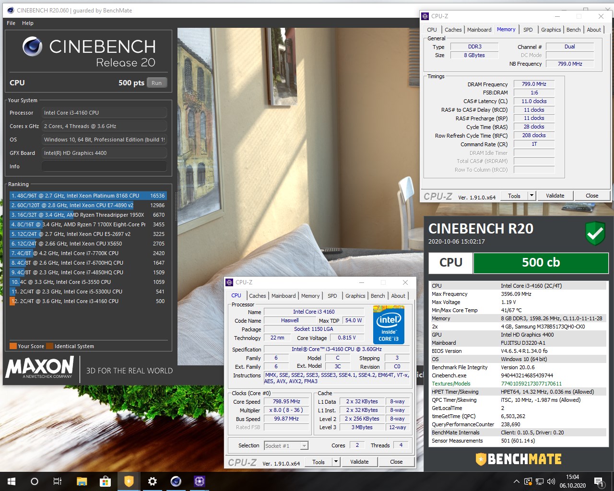Click Close button in upper CPU-Z window
Viewport: 614px width, 491px height.
[x=592, y=196]
